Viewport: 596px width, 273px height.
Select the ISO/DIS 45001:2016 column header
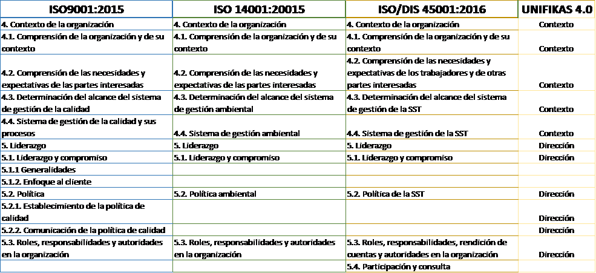point(432,9)
